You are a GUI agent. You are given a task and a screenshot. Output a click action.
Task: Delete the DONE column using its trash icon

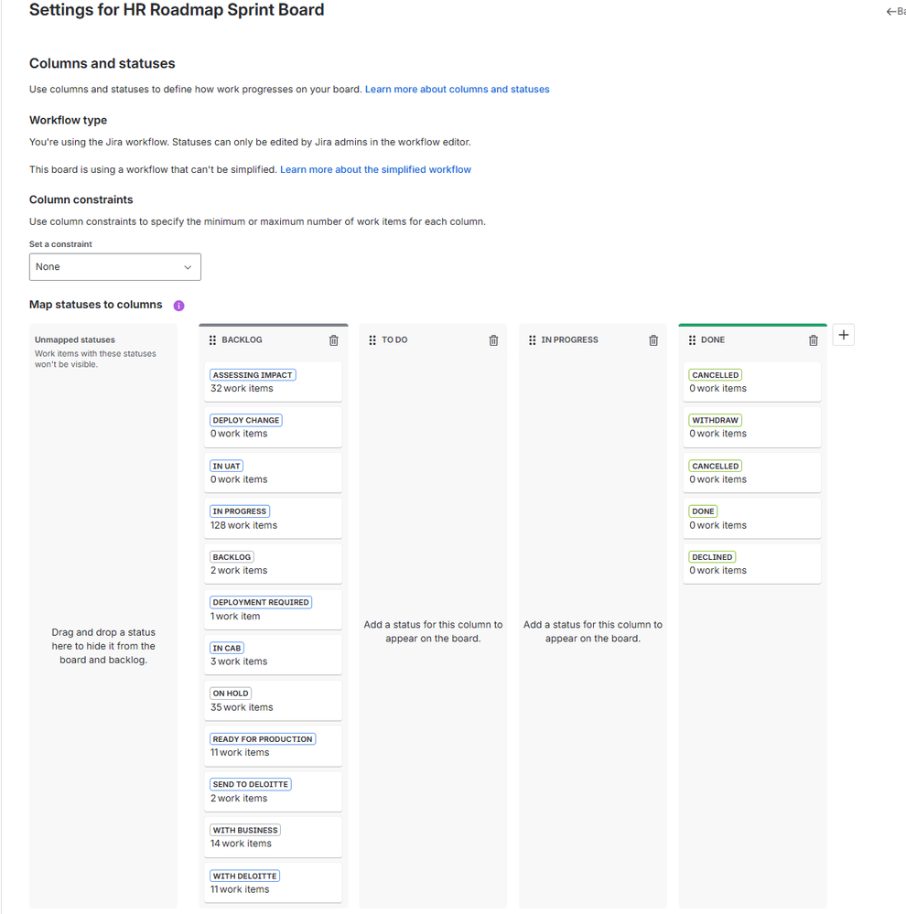click(x=813, y=339)
